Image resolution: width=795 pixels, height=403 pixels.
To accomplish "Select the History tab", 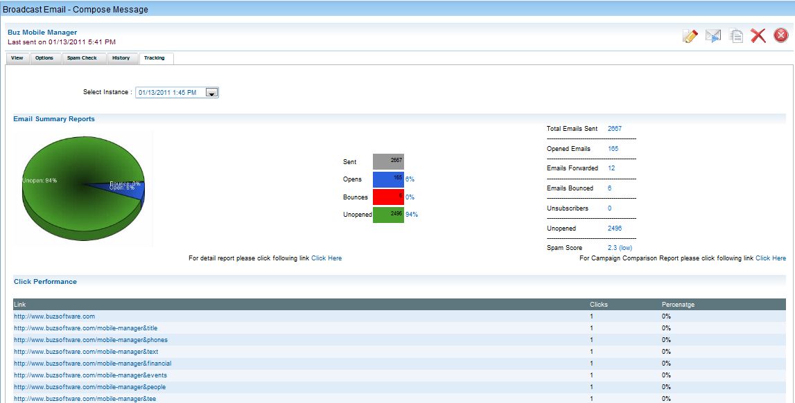I will tap(121, 58).
